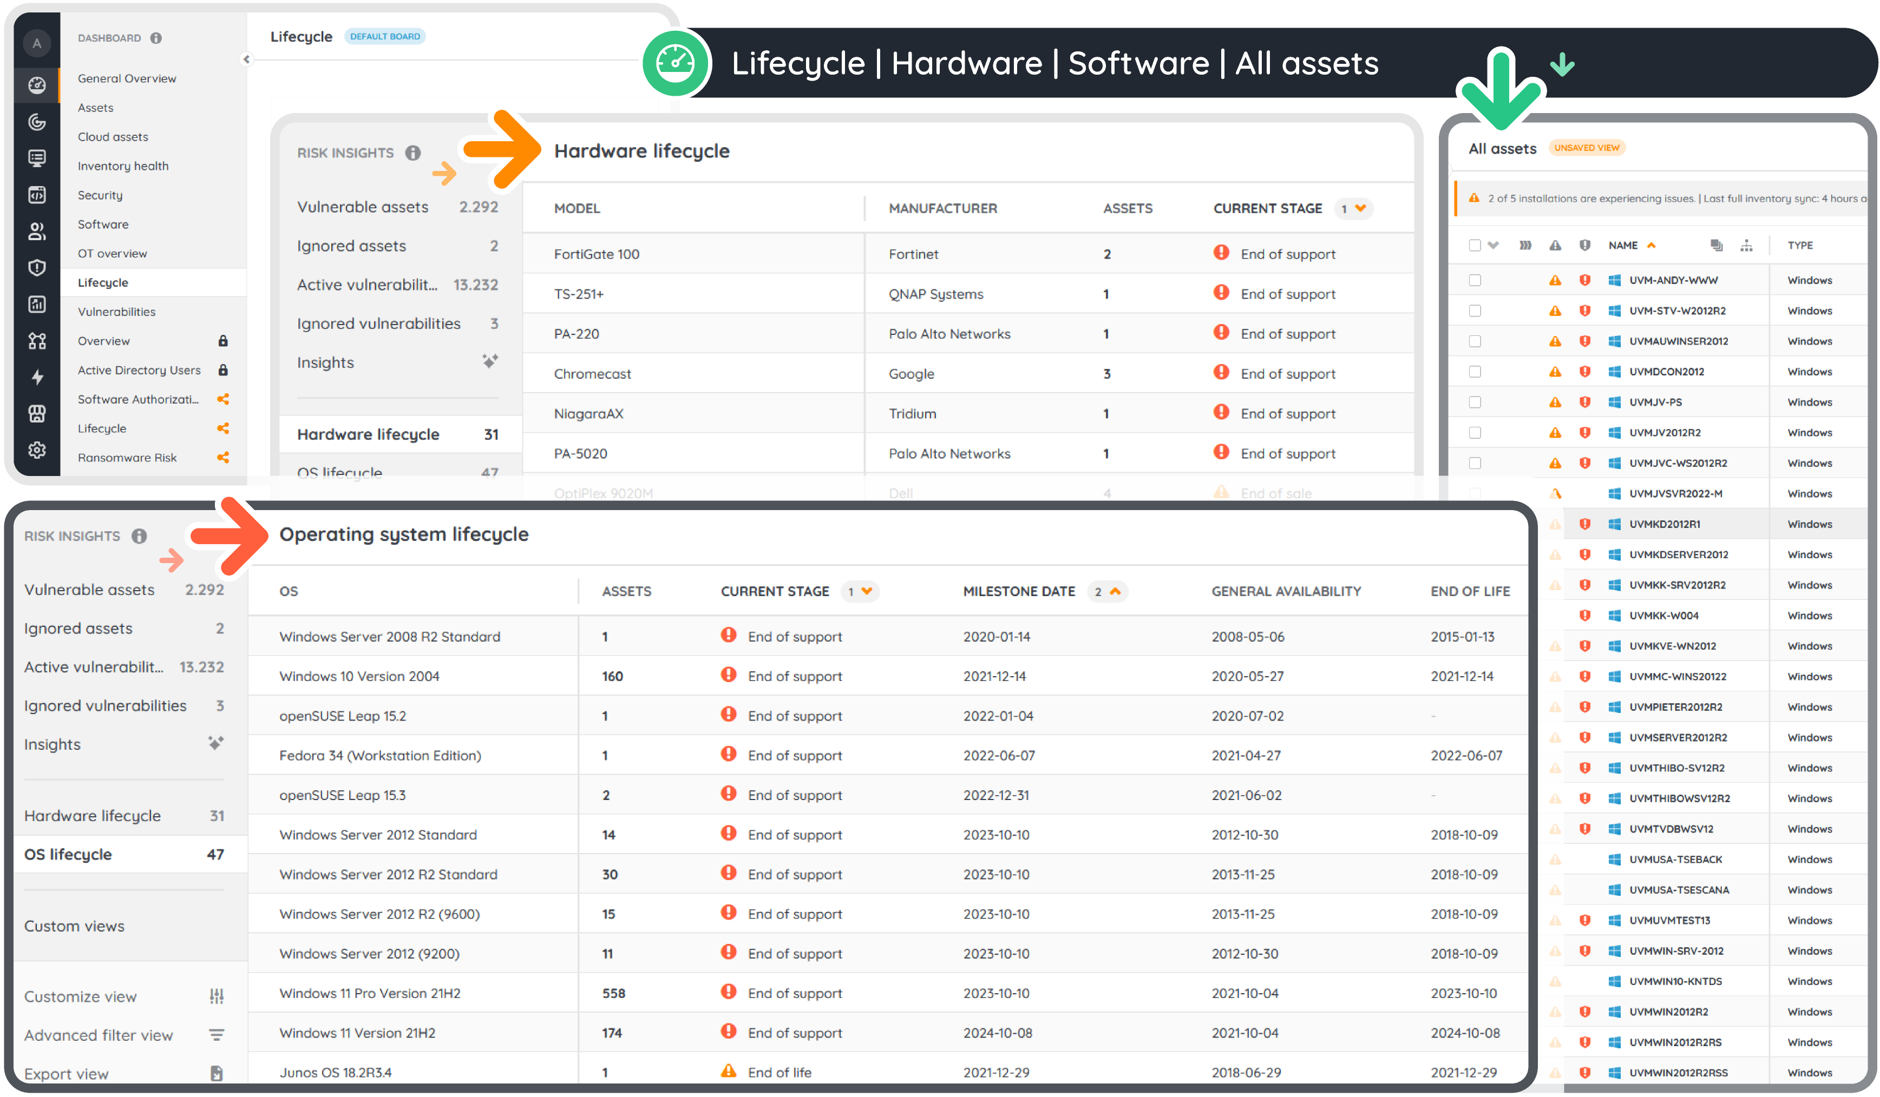
Task: Open the settings gear in the dark sidebar
Action: point(37,450)
